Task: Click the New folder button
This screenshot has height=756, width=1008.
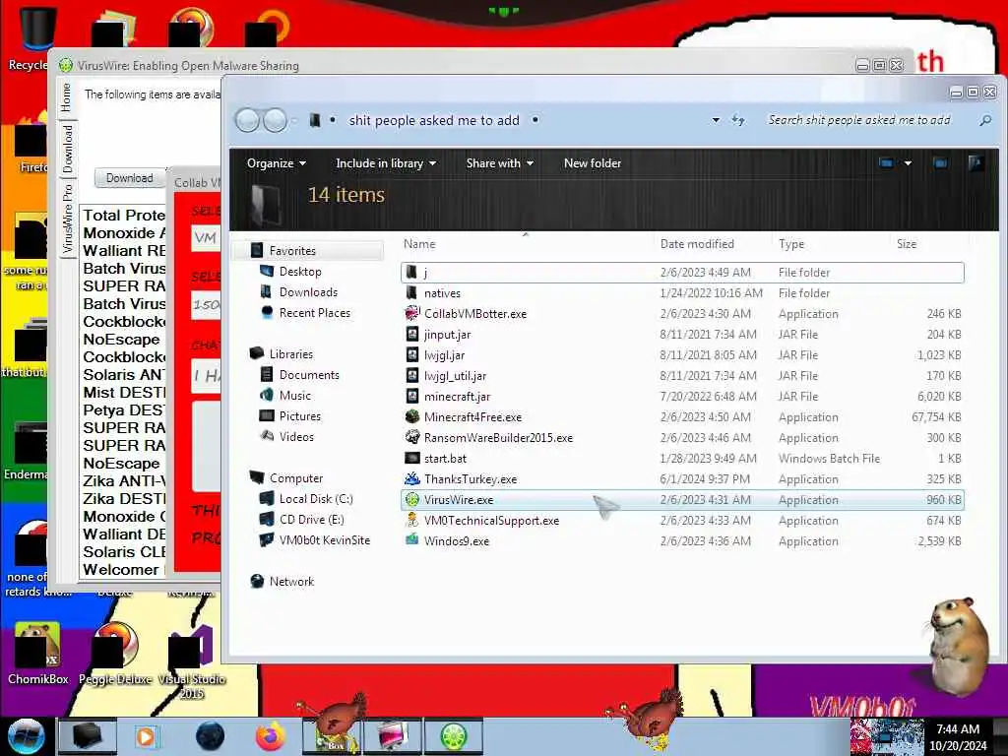Action: tap(592, 163)
